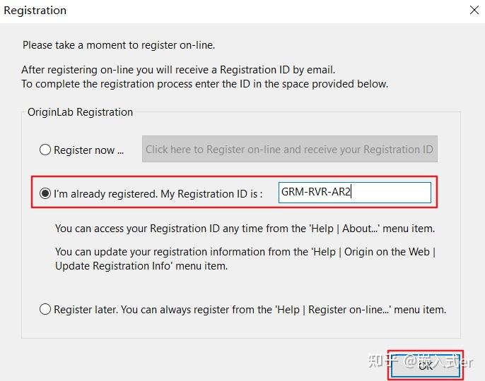Screen dimensions: 485x381
Task: Confirm registration with the OK button
Action: coord(425,365)
